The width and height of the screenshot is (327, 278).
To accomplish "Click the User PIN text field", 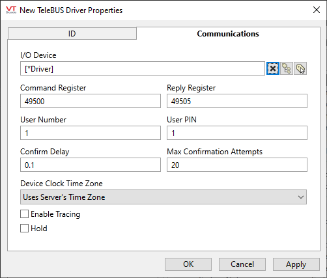I will click(x=237, y=133).
